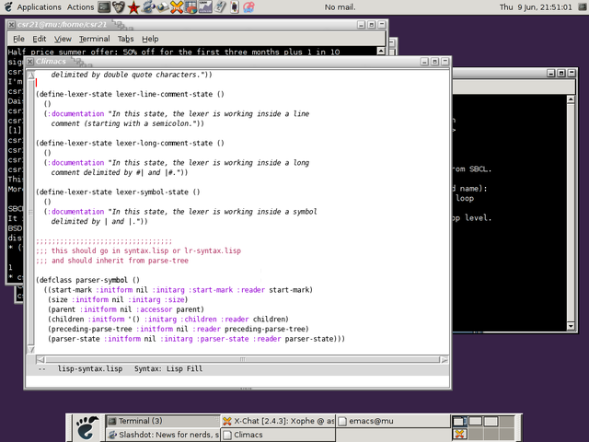
Task: Click the terminal csr21@mu window menu icon
Action: click(x=11, y=25)
